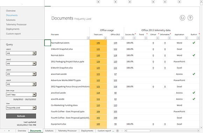Open Trend column filter dropdown
This screenshot has width=203, height=133.
(x=146, y=38)
